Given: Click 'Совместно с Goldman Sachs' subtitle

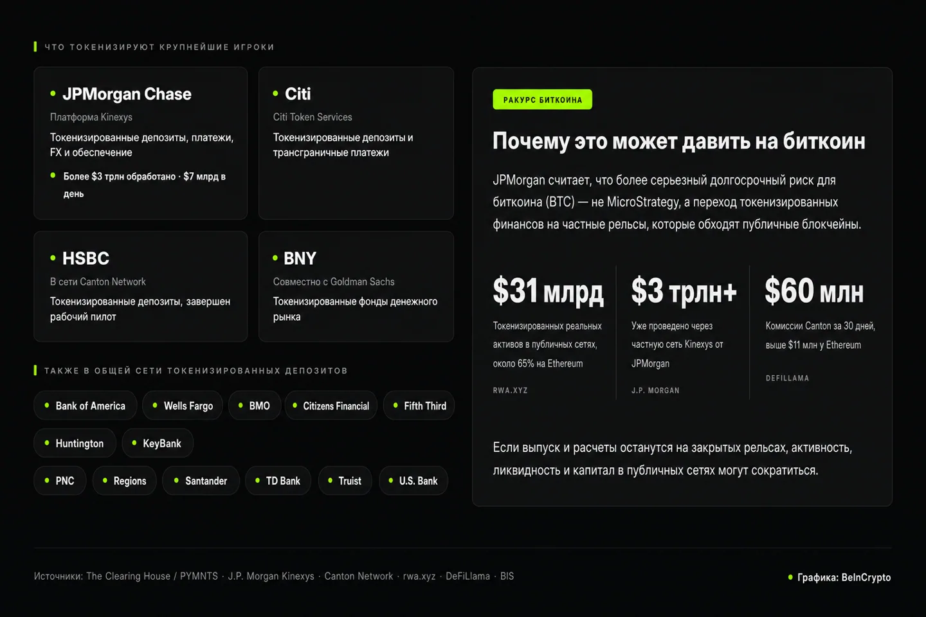Looking at the screenshot, I should click(334, 282).
